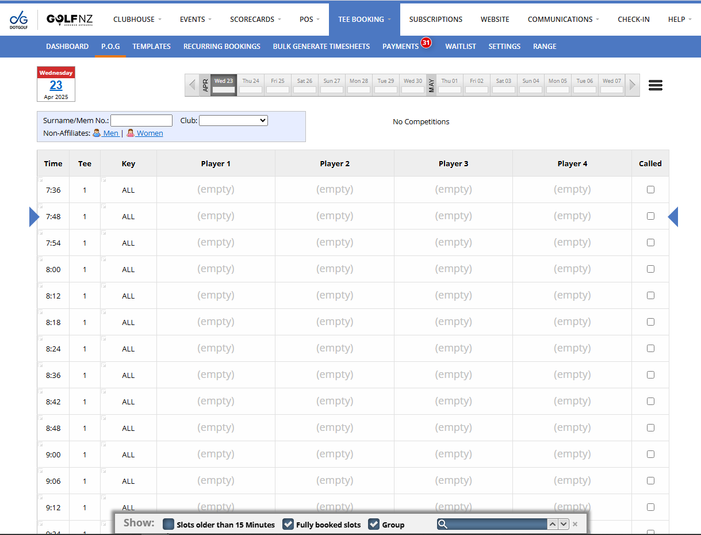701x535 pixels.
Task: Click the blue left-side triangle arrow
Action: [x=34, y=217]
